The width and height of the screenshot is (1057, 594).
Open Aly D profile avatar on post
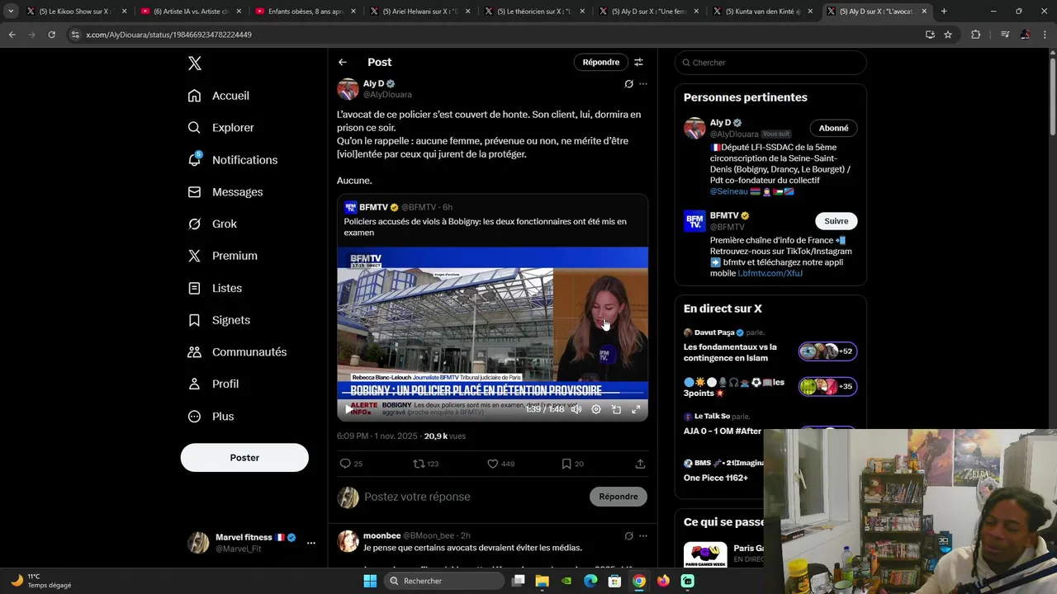click(348, 89)
